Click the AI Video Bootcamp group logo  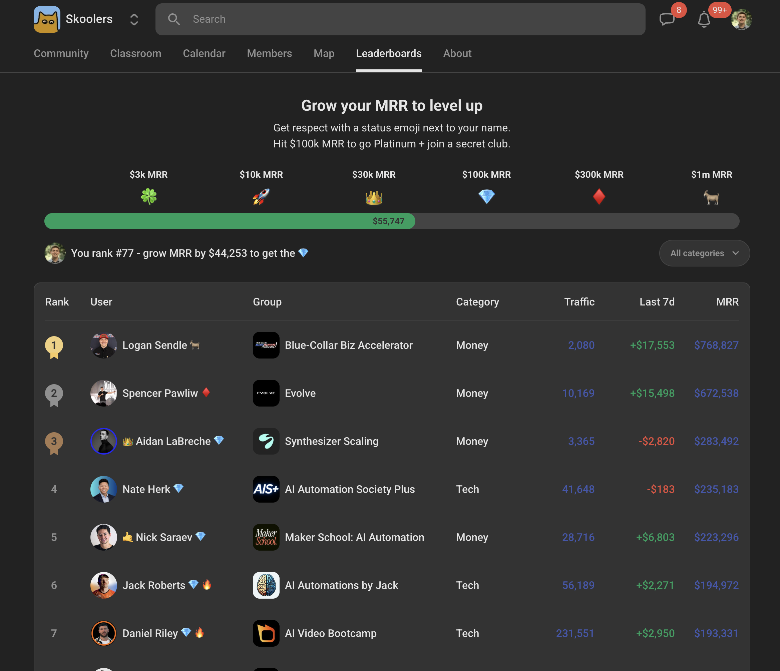[266, 633]
